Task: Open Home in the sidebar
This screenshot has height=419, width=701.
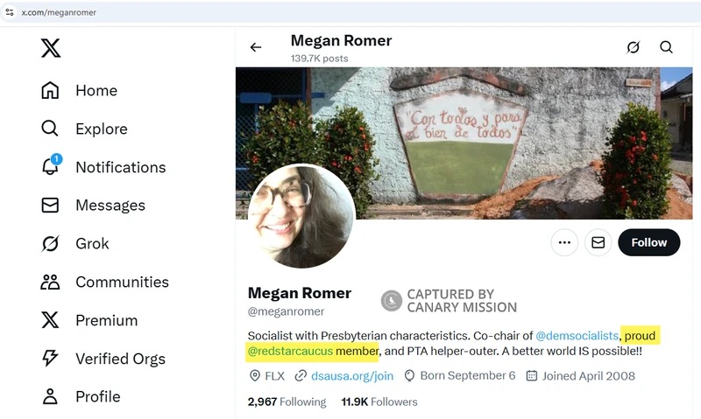Action: click(x=96, y=90)
